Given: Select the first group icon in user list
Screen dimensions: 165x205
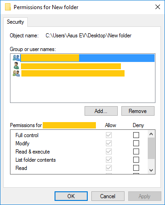Looking at the screenshot, I should click(16, 58).
